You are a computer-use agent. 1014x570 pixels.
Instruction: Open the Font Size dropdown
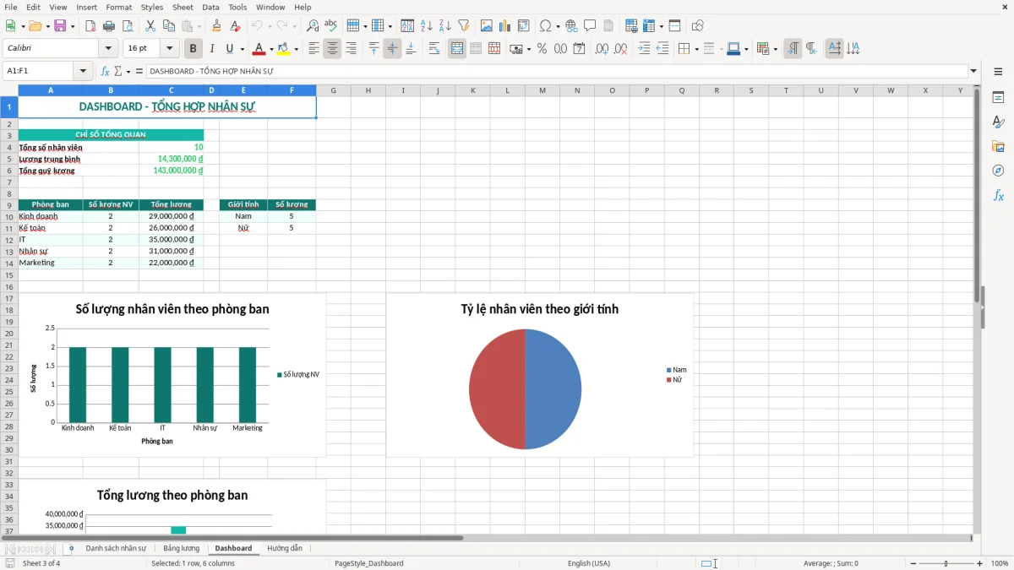point(170,49)
